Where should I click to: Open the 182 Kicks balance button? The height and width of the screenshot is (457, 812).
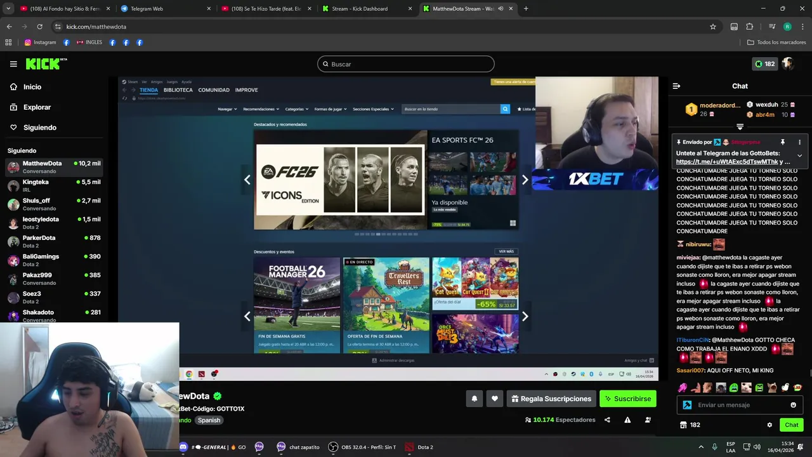pyautogui.click(x=764, y=63)
